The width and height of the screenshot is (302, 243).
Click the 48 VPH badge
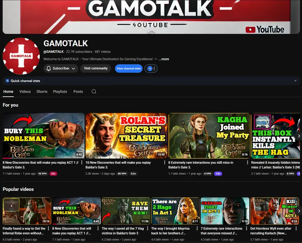pyautogui.click(x=122, y=173)
